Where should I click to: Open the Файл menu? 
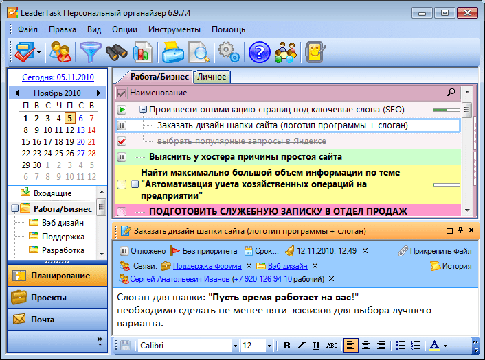coord(27,29)
